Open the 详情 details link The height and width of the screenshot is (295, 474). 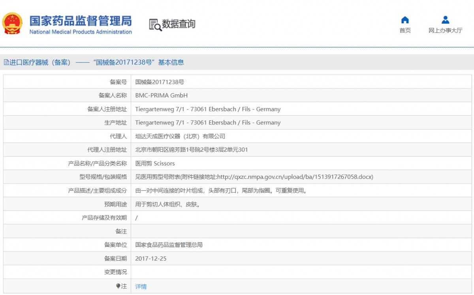(x=141, y=286)
